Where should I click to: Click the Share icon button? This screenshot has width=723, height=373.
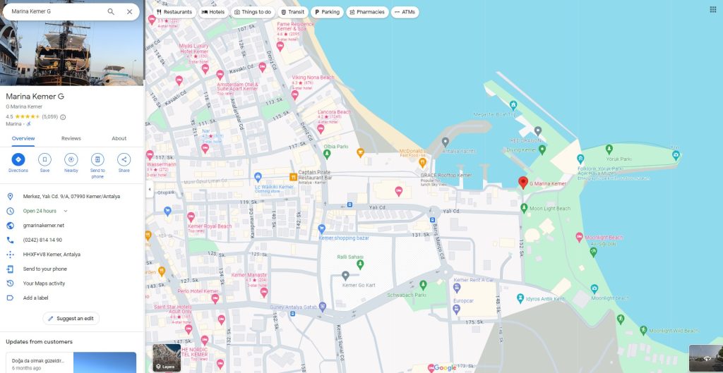pos(124,159)
